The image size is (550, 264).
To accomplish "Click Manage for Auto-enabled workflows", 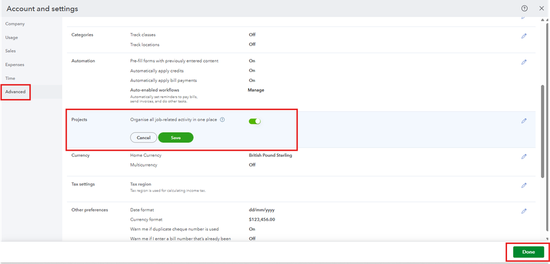I will point(256,90).
